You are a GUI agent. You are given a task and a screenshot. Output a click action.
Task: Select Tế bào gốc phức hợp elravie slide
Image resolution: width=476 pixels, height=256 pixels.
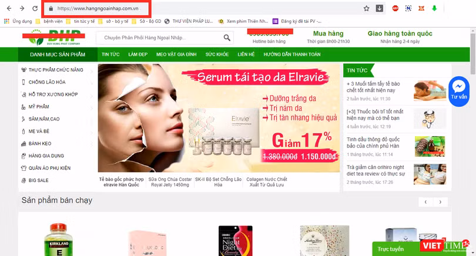(122, 182)
